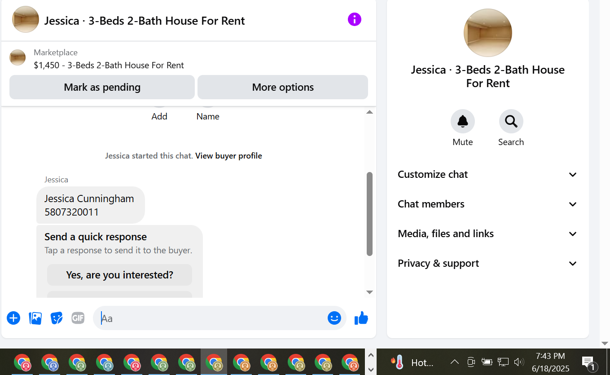Open more actions with the blue plus icon
The image size is (610, 375).
point(13,318)
